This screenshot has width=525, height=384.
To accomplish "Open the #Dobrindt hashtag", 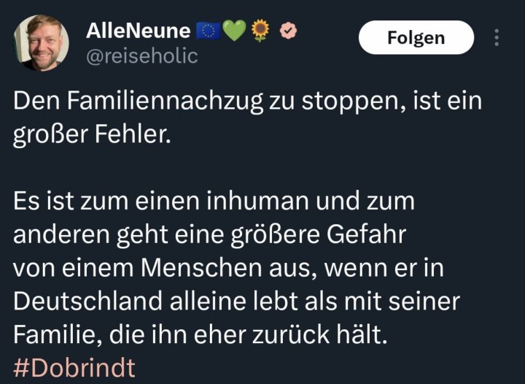I will (74, 367).
